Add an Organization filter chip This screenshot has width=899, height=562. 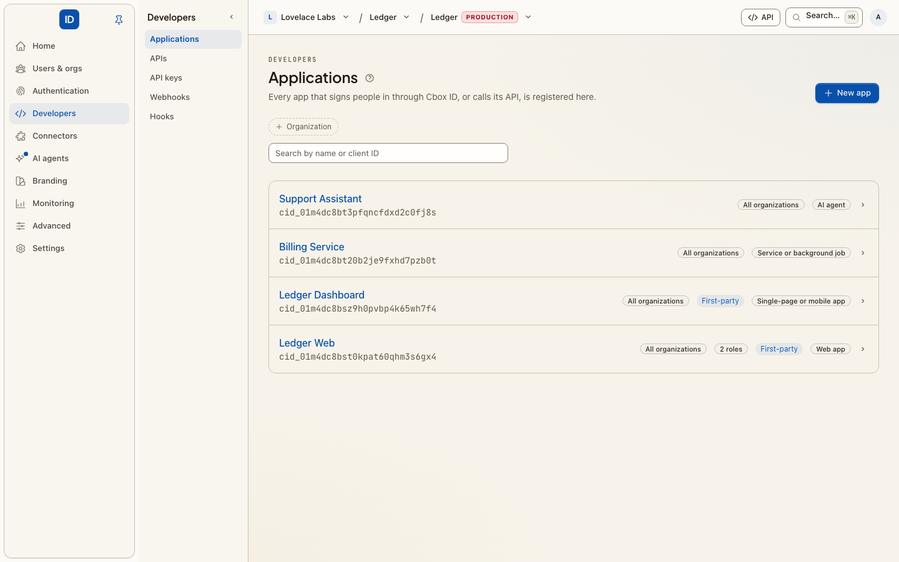pos(303,127)
